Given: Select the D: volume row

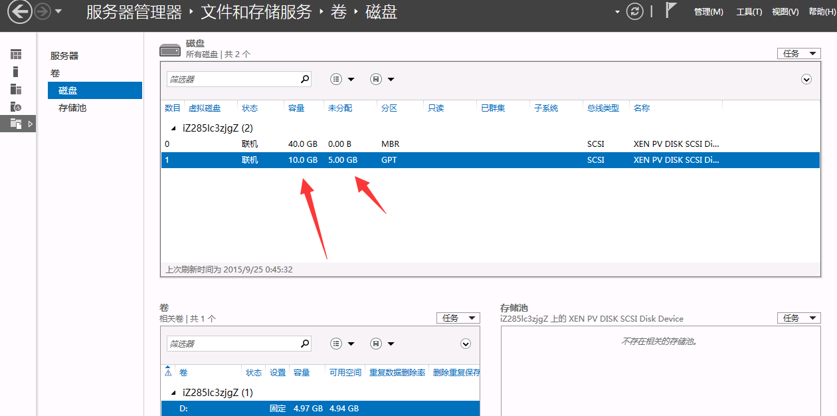Looking at the screenshot, I should pos(320,408).
